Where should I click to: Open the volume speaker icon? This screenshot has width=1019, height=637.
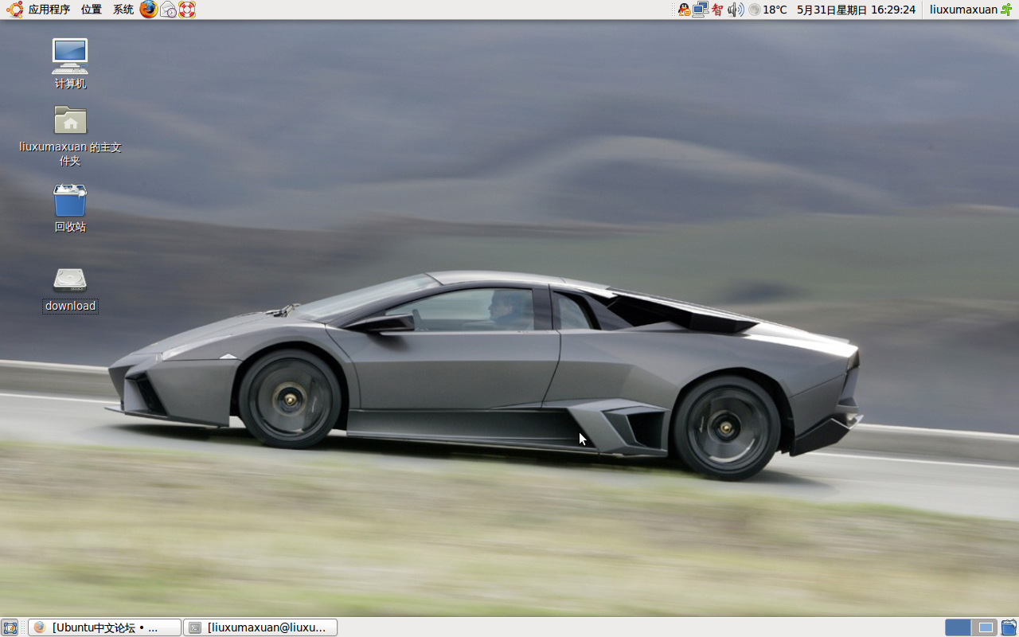pyautogui.click(x=736, y=10)
